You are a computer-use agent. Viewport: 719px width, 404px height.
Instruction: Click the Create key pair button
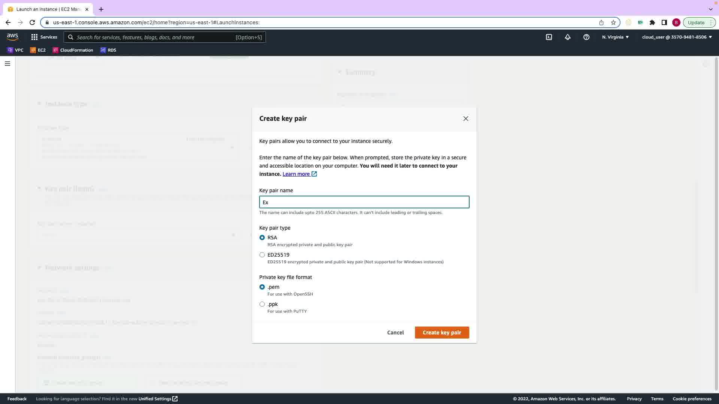442,333
